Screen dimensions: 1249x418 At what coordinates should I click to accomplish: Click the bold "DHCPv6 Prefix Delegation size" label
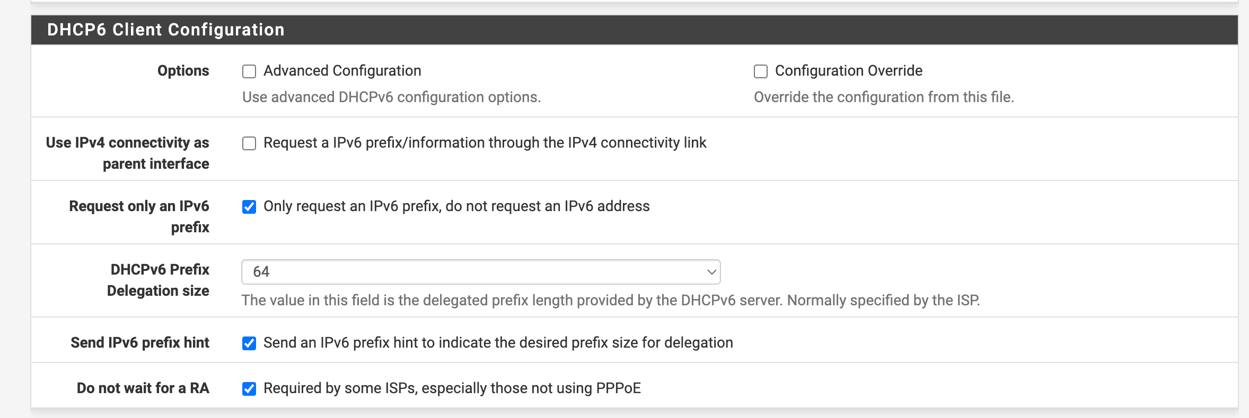[159, 280]
